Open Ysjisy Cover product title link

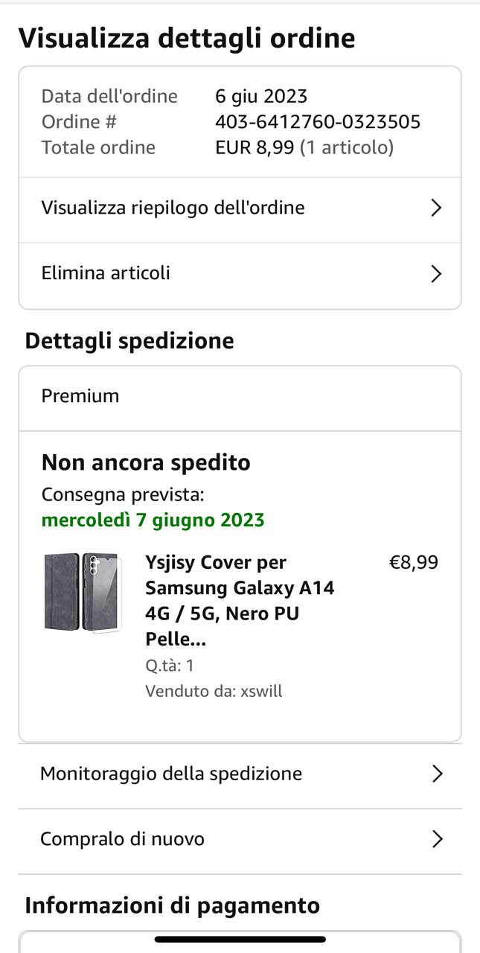(x=240, y=601)
